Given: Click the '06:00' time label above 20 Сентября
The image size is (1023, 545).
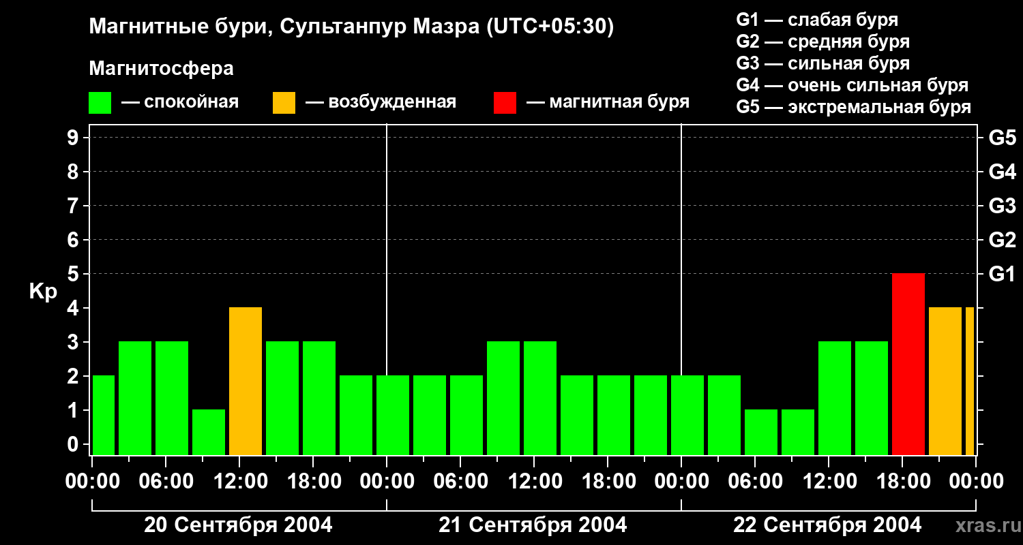Looking at the screenshot, I should [x=166, y=482].
